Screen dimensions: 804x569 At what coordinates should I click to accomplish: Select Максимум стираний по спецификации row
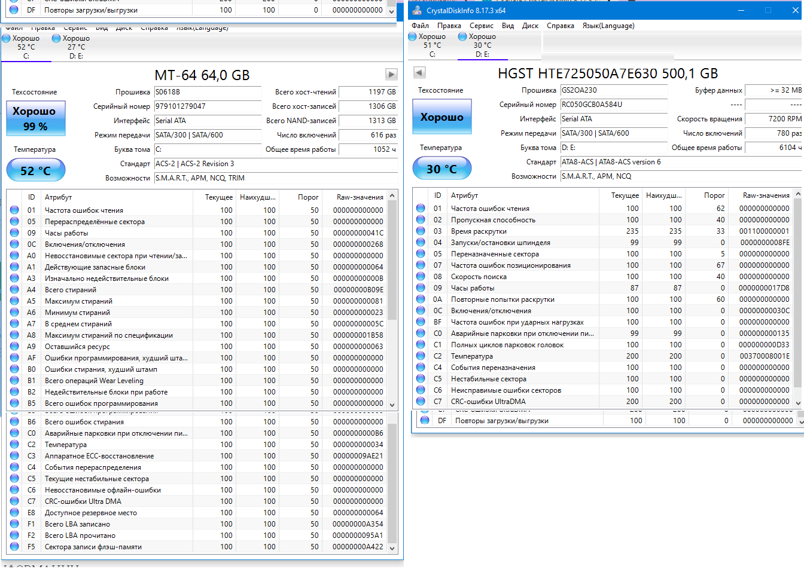click(197, 335)
